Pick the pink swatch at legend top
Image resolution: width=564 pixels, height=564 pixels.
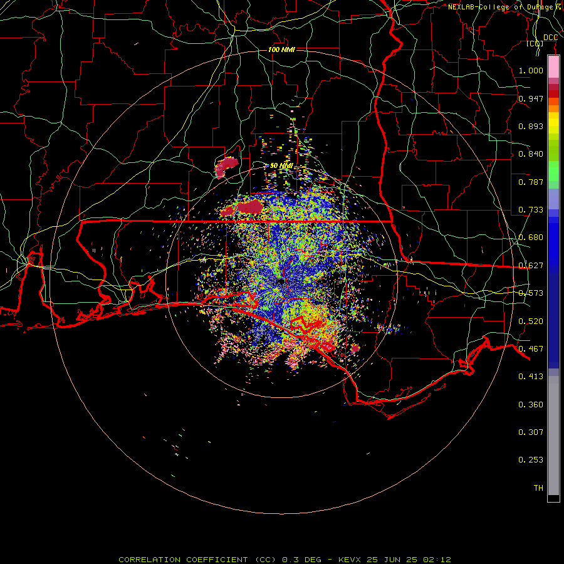point(553,67)
